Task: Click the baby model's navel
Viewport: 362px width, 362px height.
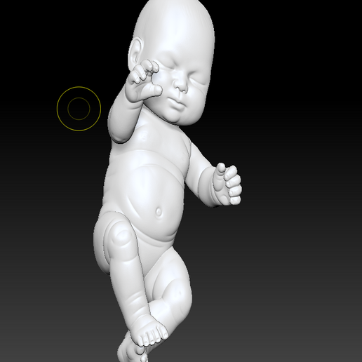Action: [x=159, y=212]
